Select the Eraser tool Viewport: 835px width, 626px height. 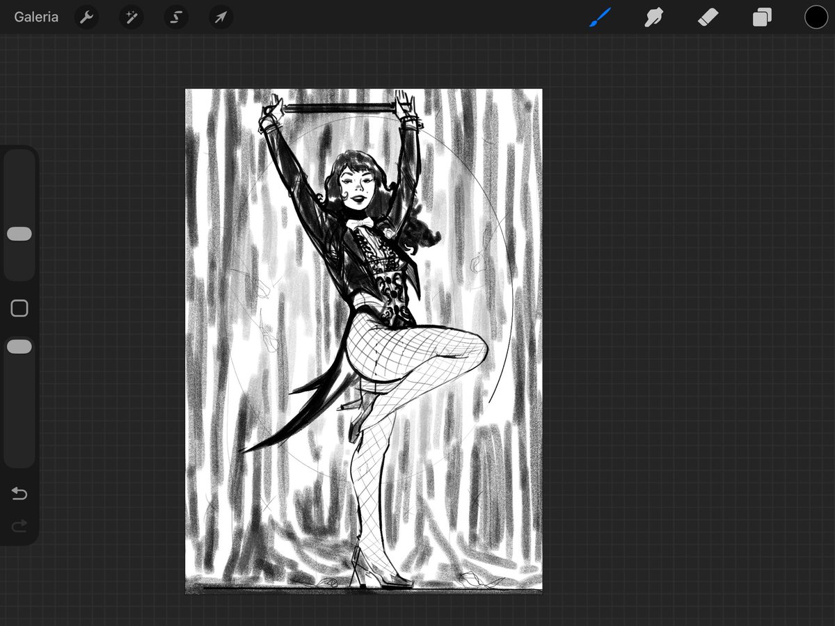708,17
